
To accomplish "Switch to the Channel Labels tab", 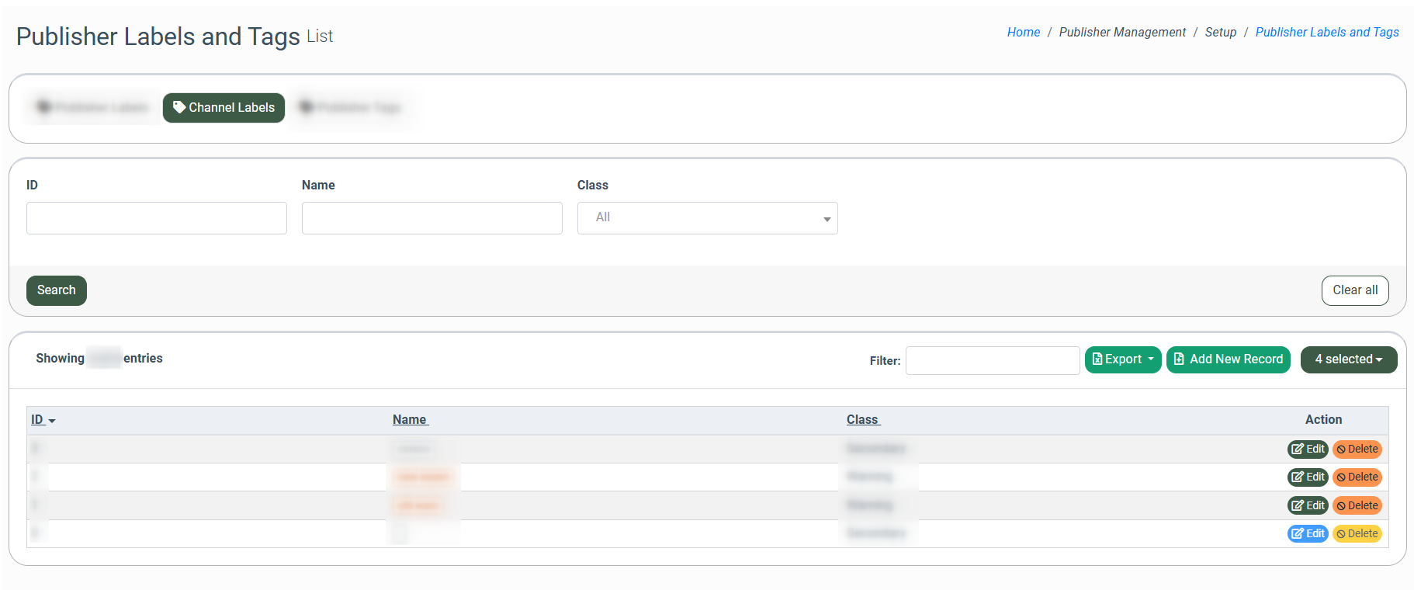I will [x=224, y=108].
